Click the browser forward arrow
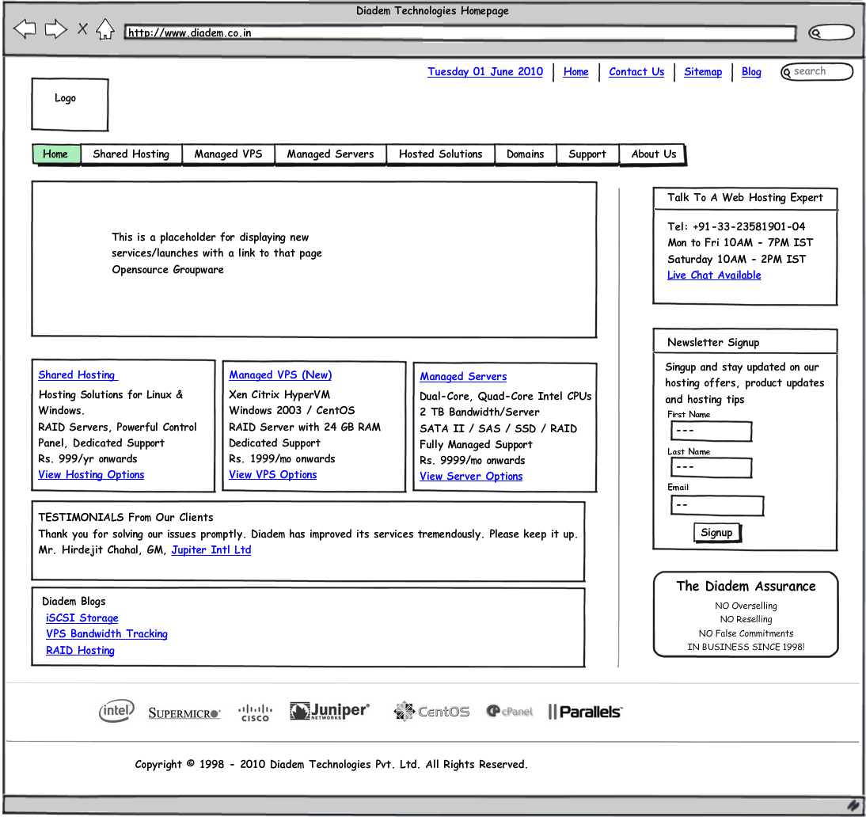The image size is (866, 817). tap(55, 30)
